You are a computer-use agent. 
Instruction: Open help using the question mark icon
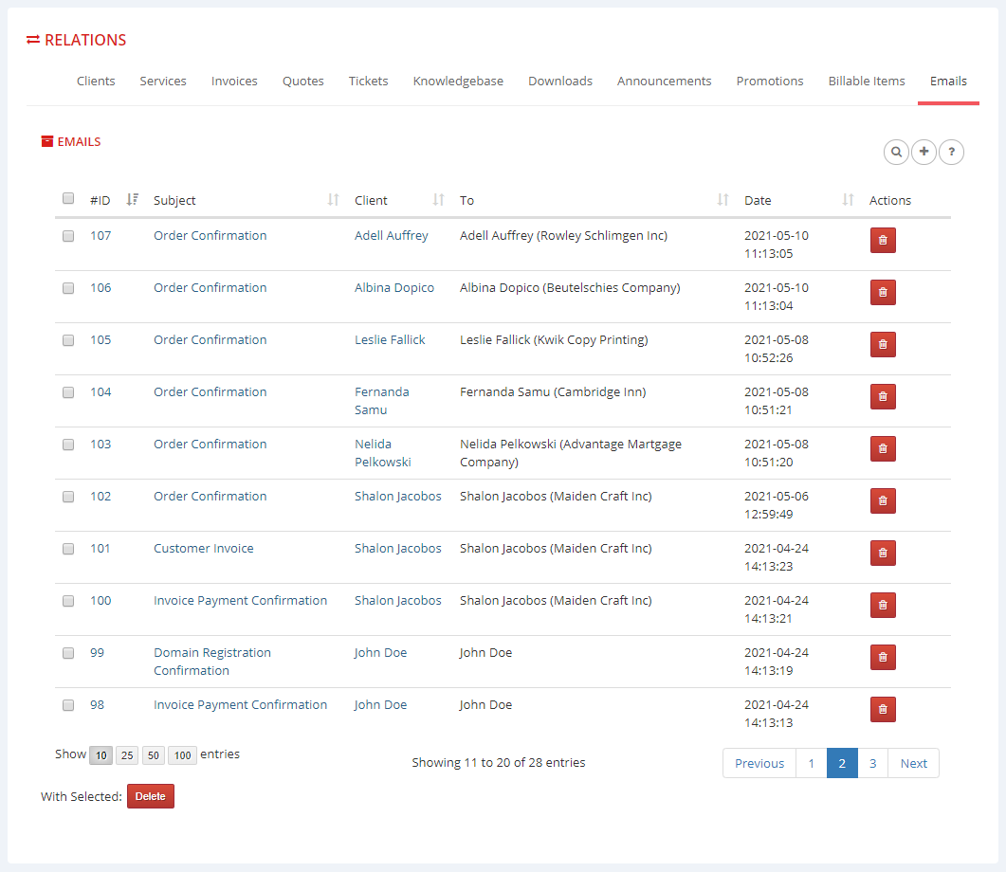point(951,152)
